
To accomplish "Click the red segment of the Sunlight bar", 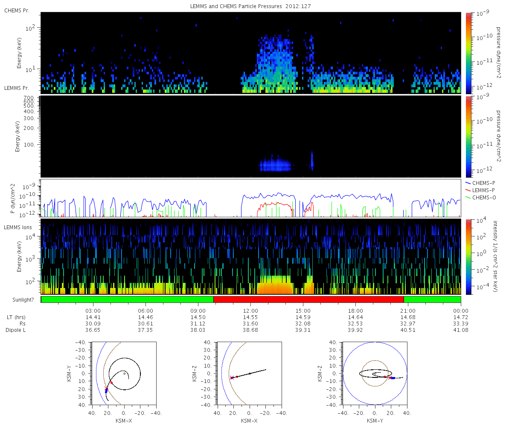I will click(x=308, y=299).
